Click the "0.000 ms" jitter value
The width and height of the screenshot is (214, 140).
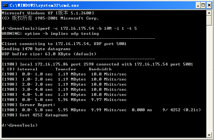point(142,110)
